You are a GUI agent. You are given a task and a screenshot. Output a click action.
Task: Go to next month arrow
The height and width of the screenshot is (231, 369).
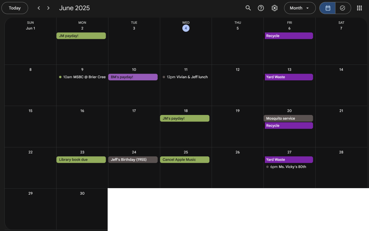[48, 8]
